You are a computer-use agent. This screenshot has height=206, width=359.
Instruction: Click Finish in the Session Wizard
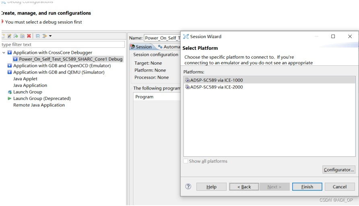[x=307, y=187]
